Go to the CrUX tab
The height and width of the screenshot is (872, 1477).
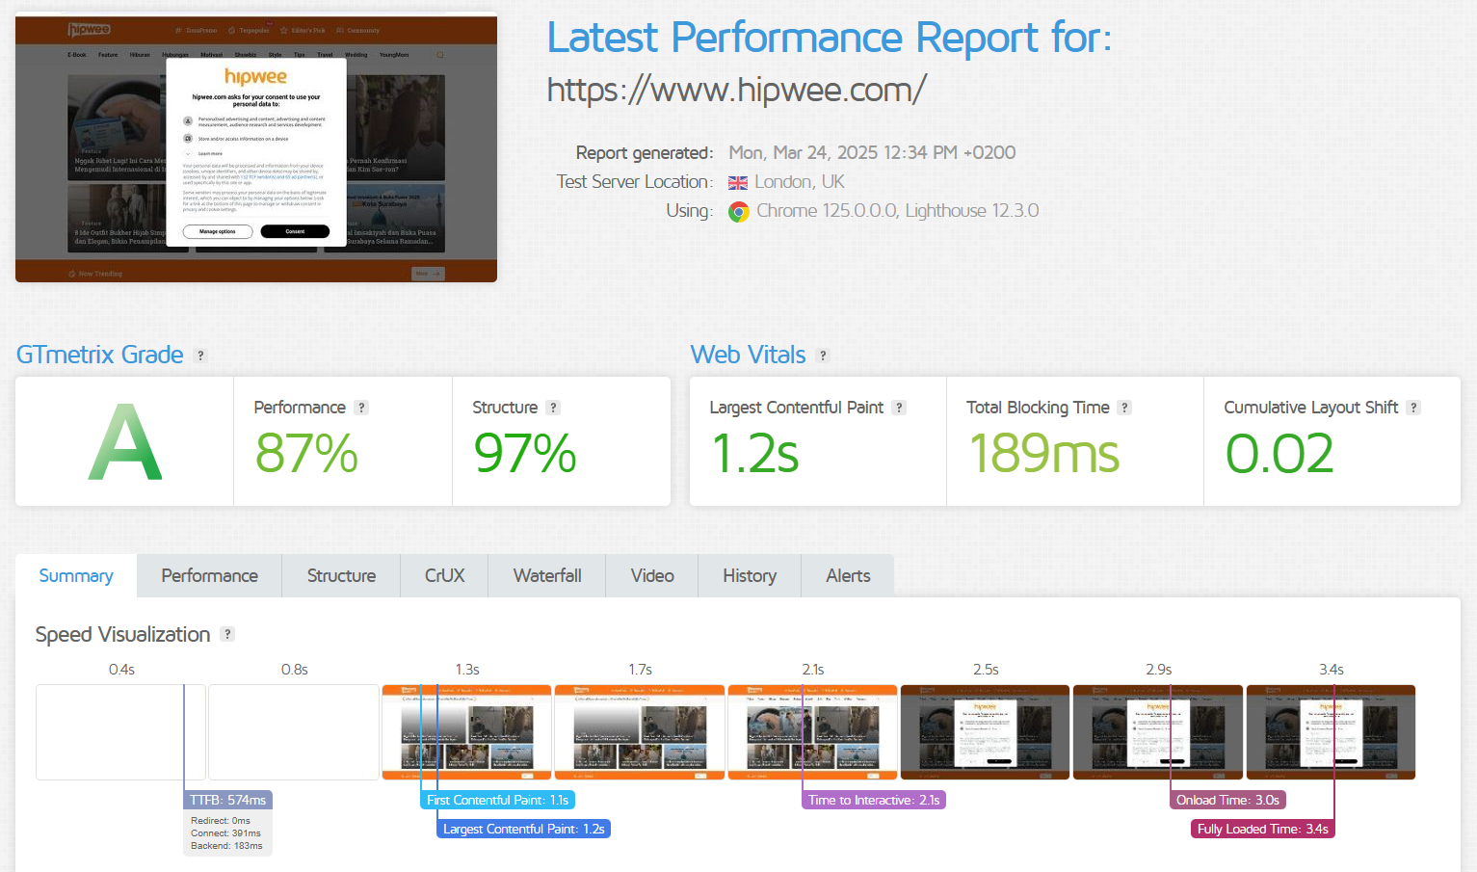coord(444,575)
